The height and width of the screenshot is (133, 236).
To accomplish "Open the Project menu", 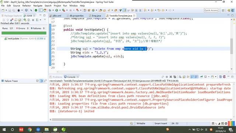I will pyautogui.click(x=57, y=6).
